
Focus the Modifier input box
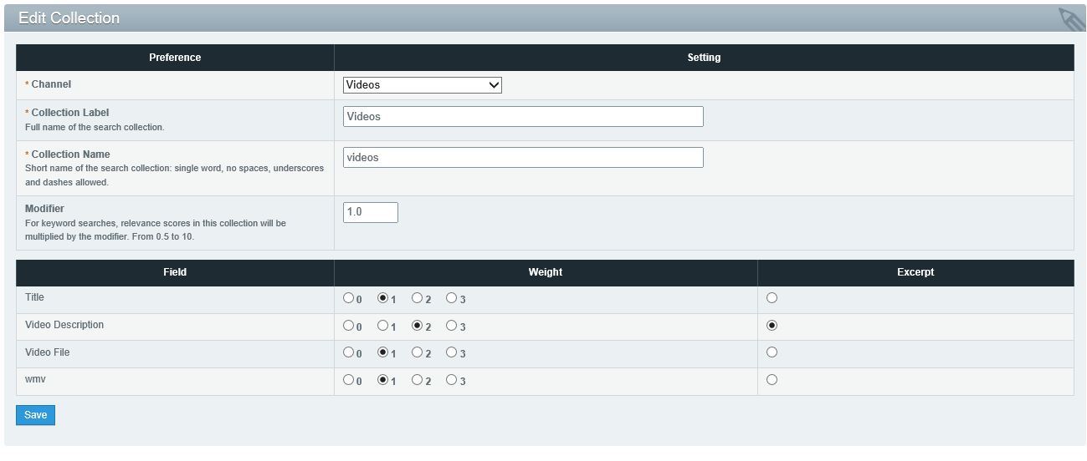pos(370,212)
